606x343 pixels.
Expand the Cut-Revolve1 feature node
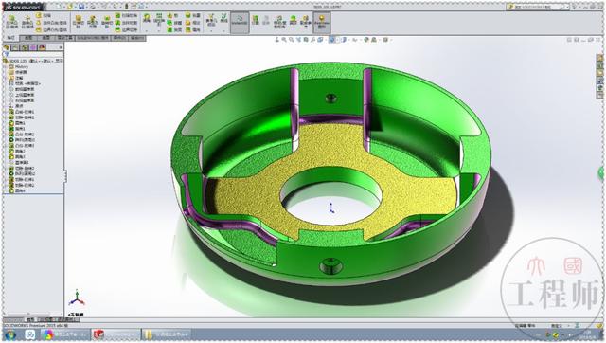pos(5,117)
